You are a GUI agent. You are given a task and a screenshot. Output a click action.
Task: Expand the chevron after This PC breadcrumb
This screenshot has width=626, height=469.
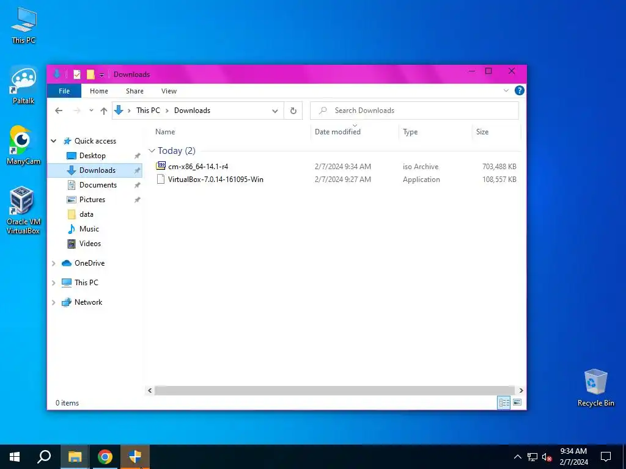(167, 111)
